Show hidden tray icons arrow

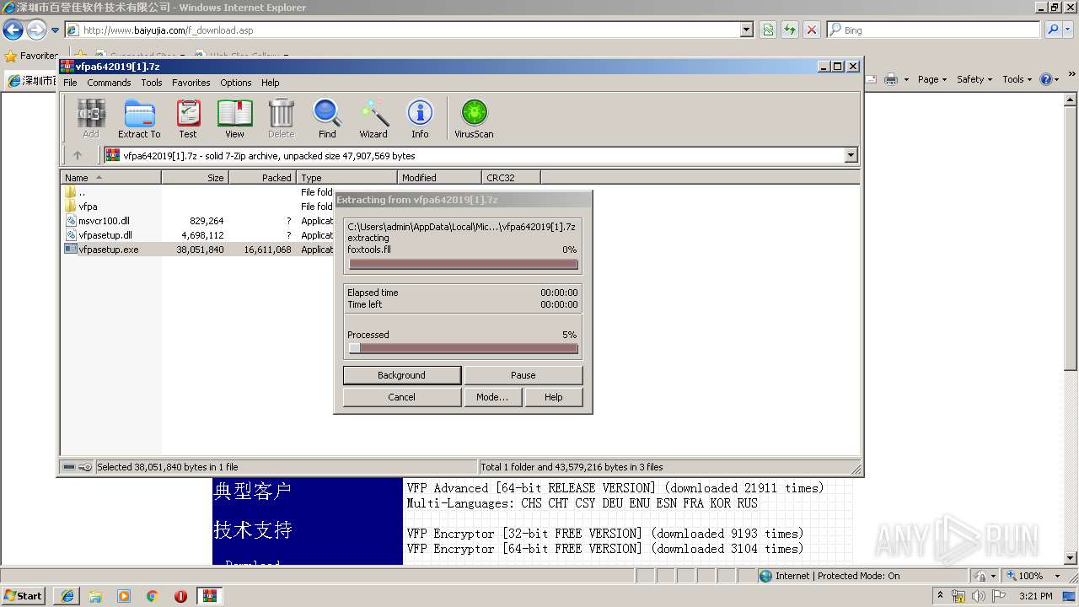pyautogui.click(x=940, y=596)
